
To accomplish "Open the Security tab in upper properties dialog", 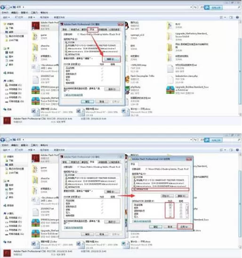I will (x=92, y=30).
